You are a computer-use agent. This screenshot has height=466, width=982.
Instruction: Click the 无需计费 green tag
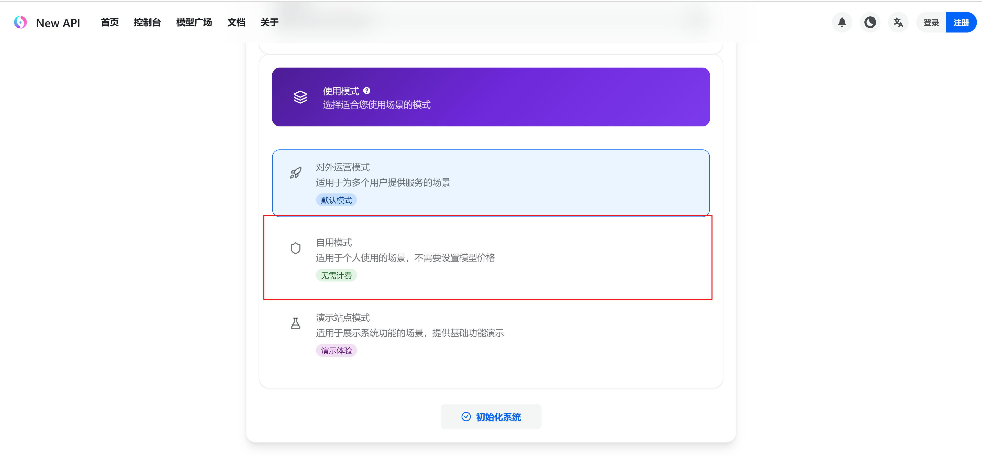pos(336,275)
